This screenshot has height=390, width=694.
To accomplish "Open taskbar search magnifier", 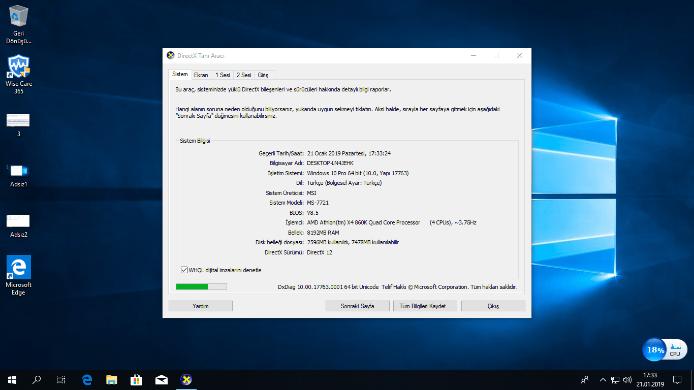I will pos(37,379).
